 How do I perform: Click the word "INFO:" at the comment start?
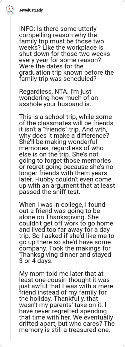[x=25, y=29]
